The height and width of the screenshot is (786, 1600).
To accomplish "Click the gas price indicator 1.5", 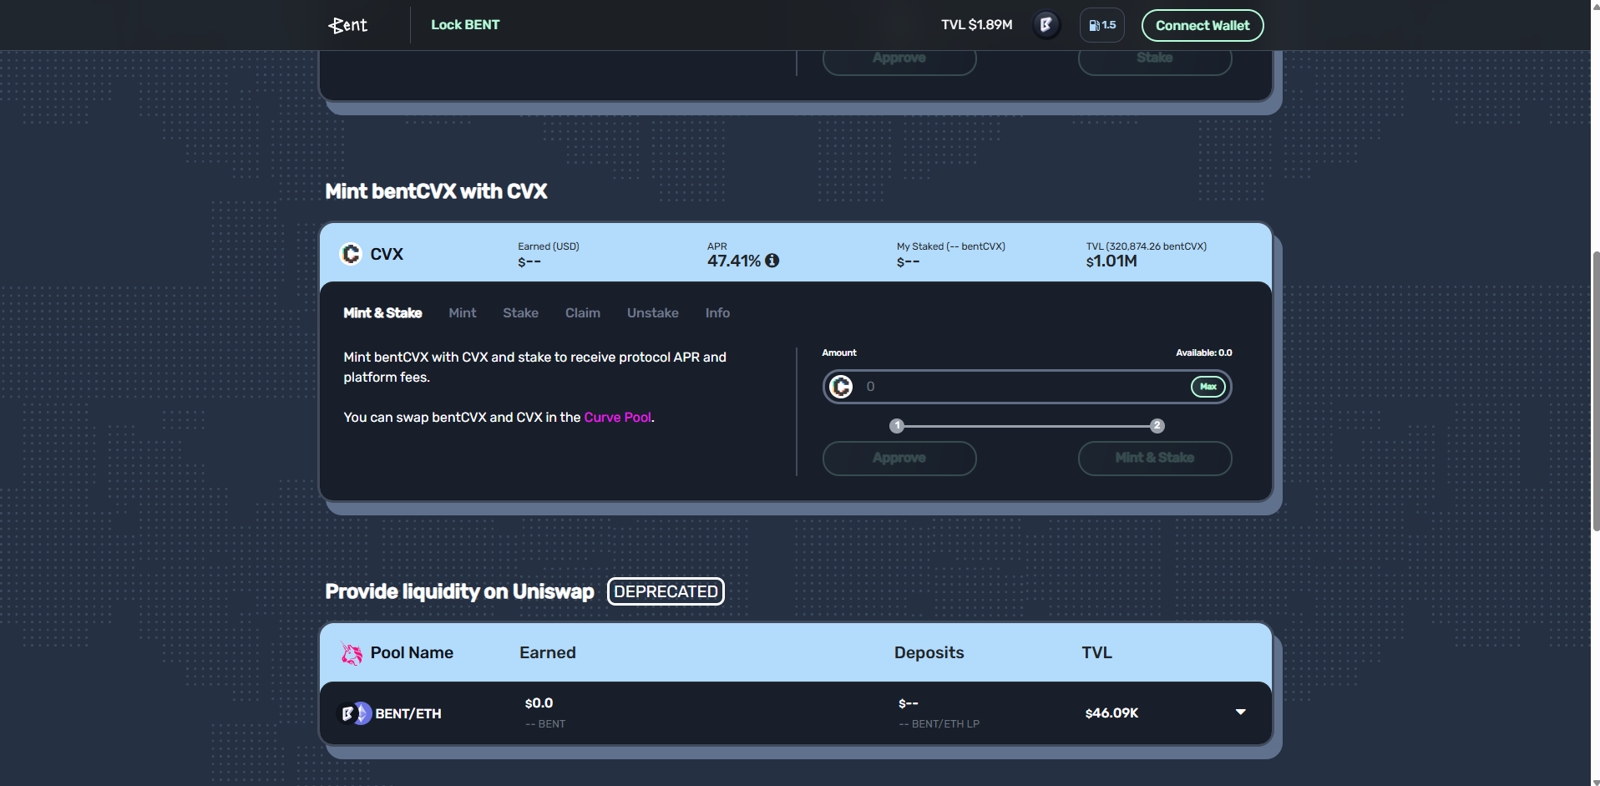I will 1102,25.
